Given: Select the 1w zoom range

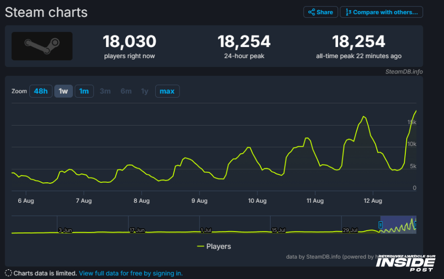Looking at the screenshot, I should point(63,91).
